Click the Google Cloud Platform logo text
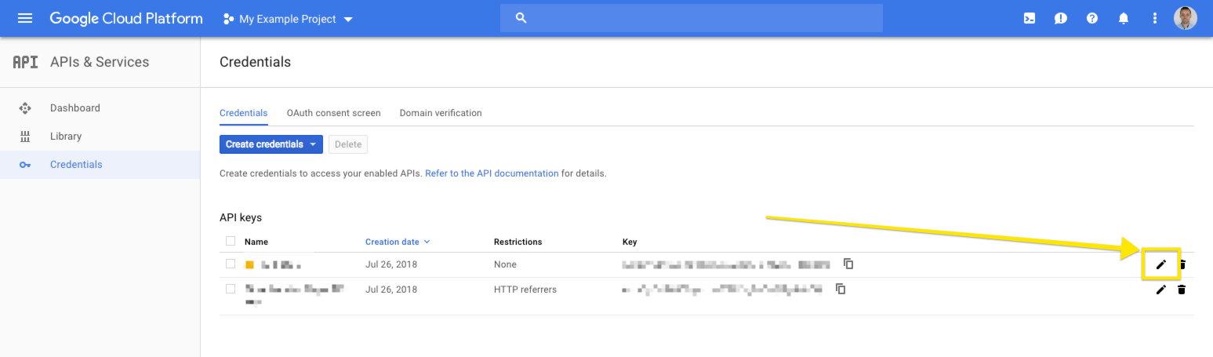This screenshot has width=1213, height=357. [x=126, y=18]
